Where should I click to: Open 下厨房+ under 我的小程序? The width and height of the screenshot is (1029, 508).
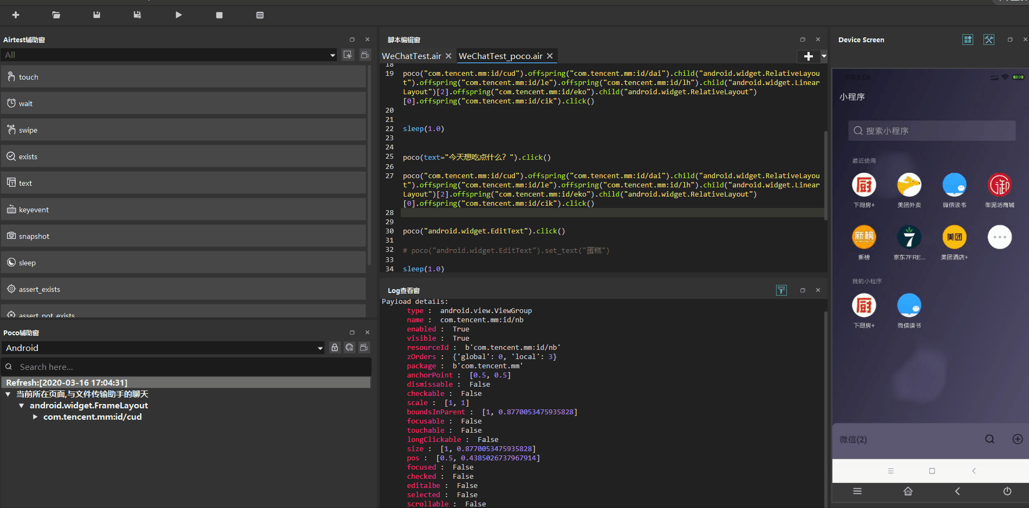coord(864,306)
